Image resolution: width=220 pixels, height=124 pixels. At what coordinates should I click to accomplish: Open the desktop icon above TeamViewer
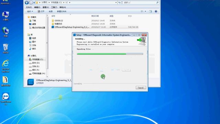click(x=5, y=81)
